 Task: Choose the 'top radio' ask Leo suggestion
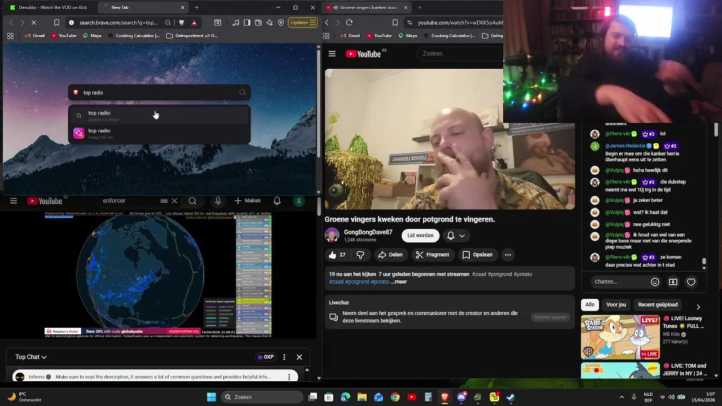point(160,133)
